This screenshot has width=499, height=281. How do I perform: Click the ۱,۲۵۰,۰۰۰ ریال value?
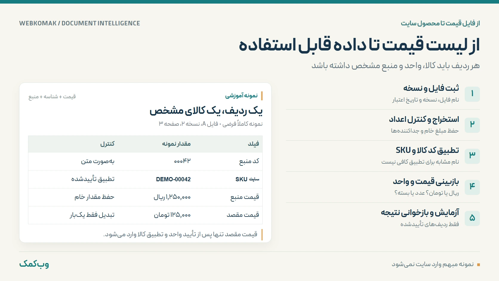(x=172, y=197)
